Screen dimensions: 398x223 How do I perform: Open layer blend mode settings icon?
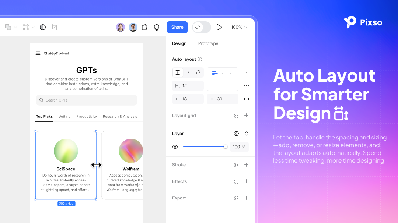pyautogui.click(x=236, y=134)
